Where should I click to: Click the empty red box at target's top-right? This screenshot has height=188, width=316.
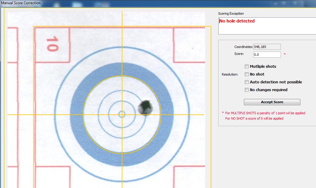pos(189,45)
